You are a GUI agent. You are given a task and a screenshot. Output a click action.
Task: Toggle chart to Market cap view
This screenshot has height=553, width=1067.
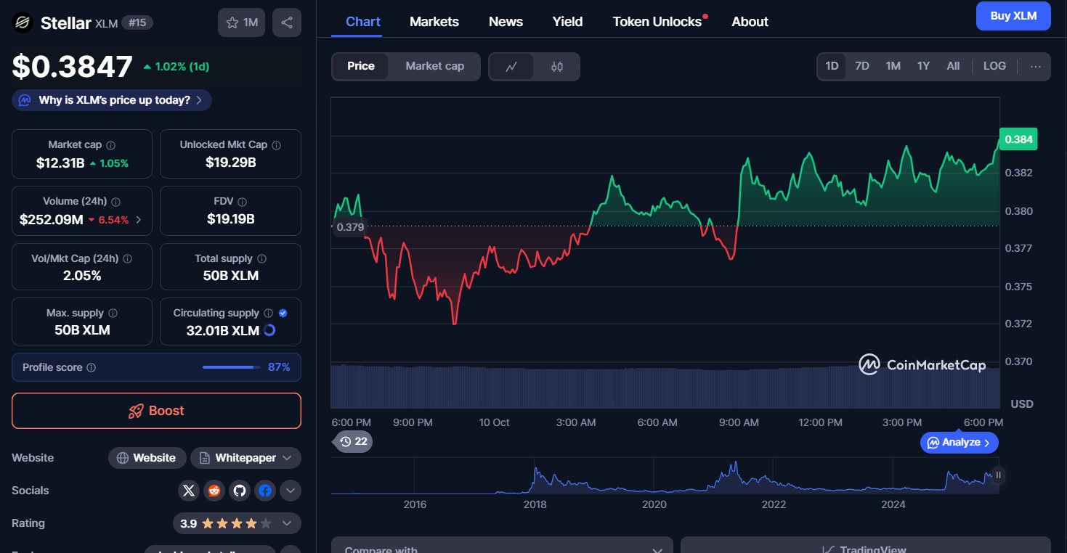click(x=434, y=66)
